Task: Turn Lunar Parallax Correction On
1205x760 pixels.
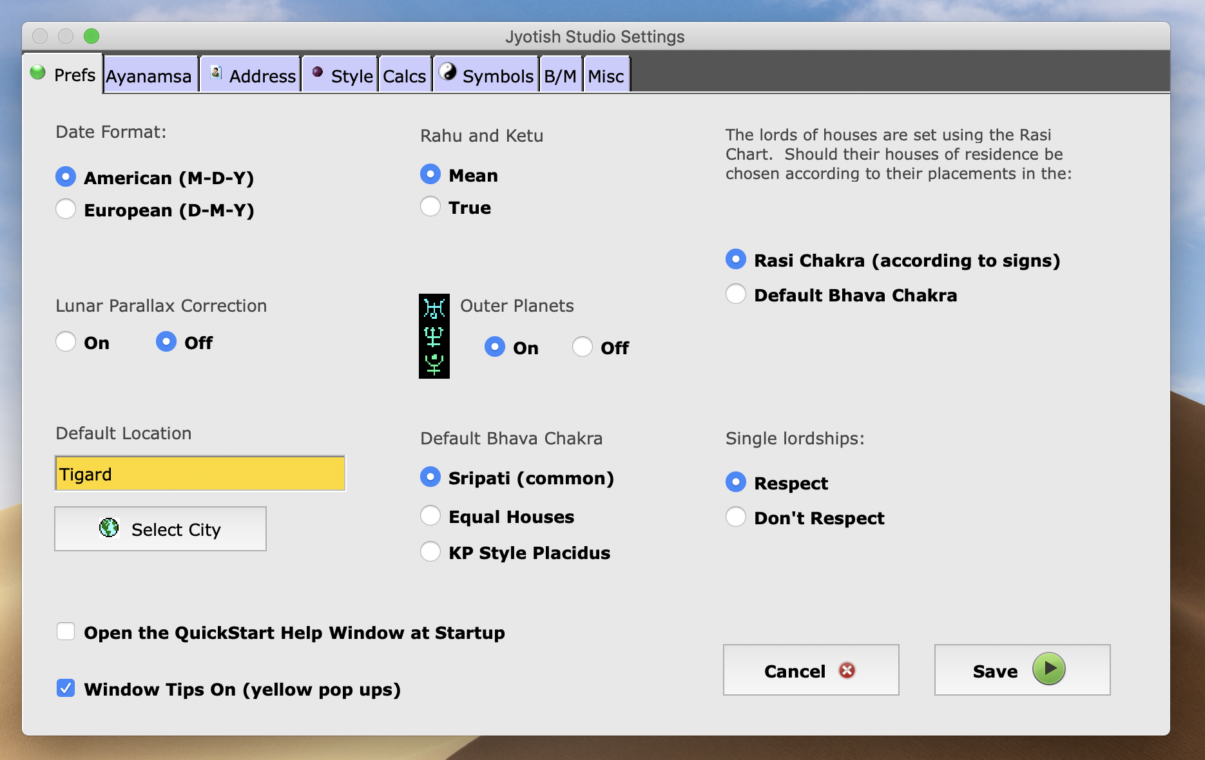Action: pyautogui.click(x=66, y=342)
